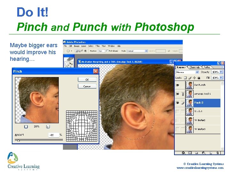Screen dimensions: 230x172
Task: Lock image pixels with brush icon
Action: point(190,78)
